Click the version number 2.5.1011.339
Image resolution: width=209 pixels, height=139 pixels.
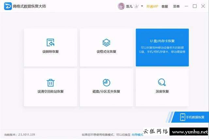[26, 135]
